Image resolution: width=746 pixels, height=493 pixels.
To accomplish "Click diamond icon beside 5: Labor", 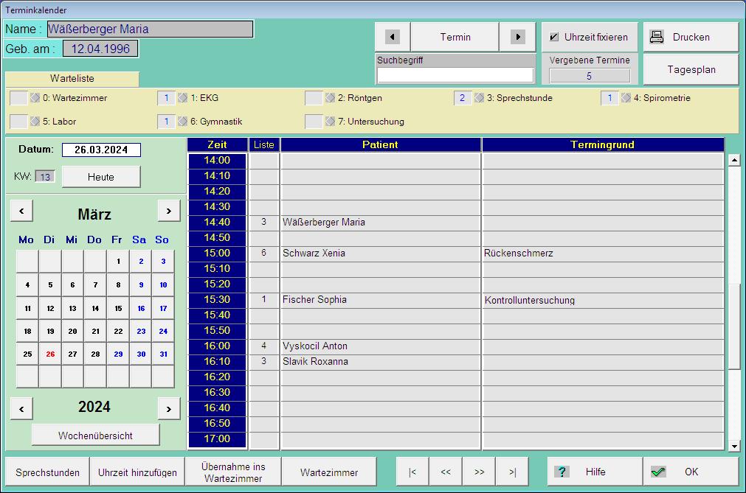I will (35, 122).
